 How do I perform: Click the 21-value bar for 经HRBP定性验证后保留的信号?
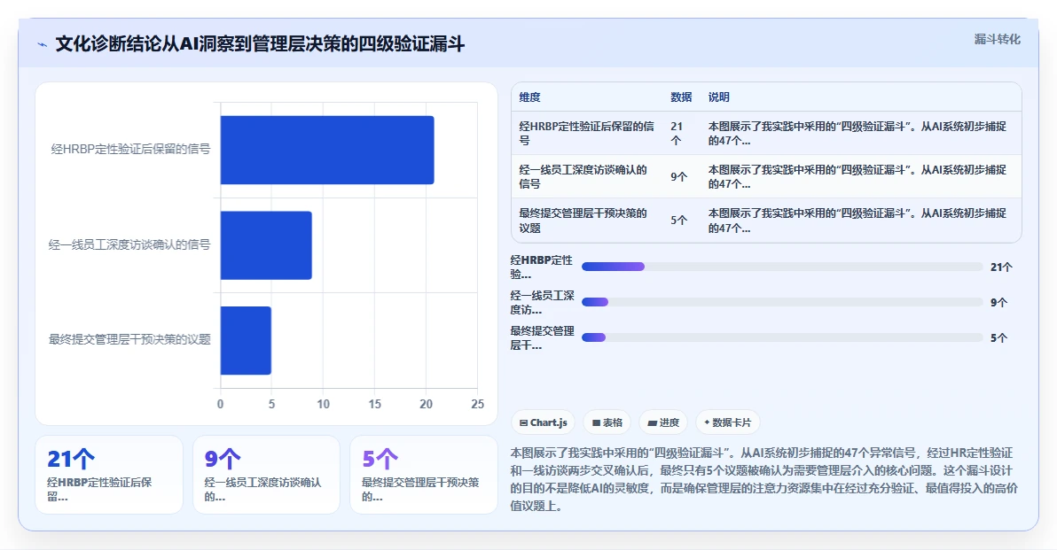[x=327, y=150]
